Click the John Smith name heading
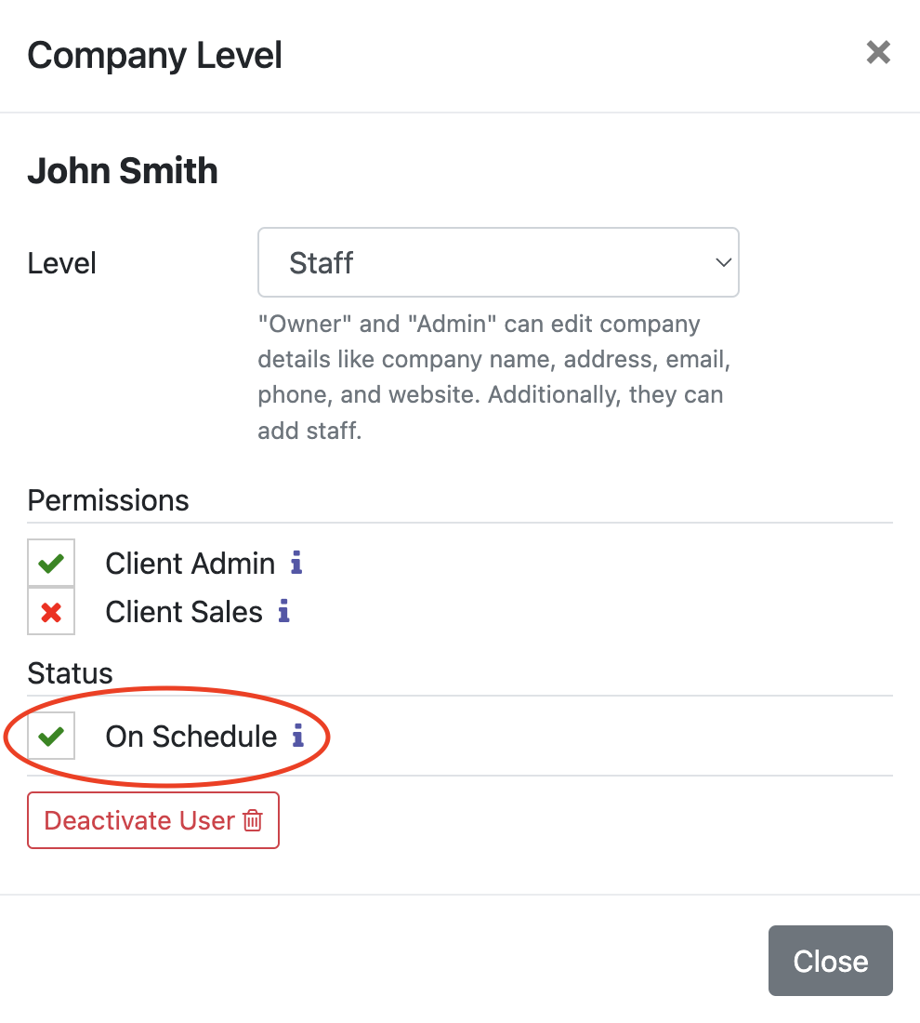This screenshot has height=1023, width=920. pyautogui.click(x=122, y=171)
